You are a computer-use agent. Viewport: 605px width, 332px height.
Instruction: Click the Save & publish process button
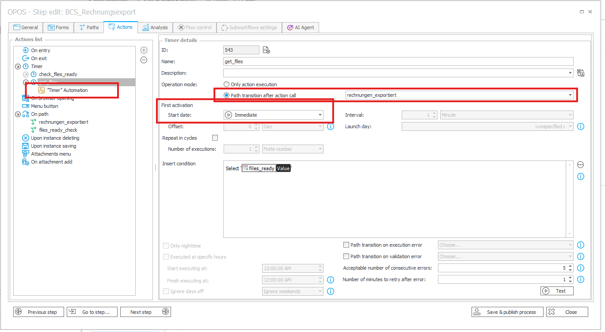(x=507, y=312)
